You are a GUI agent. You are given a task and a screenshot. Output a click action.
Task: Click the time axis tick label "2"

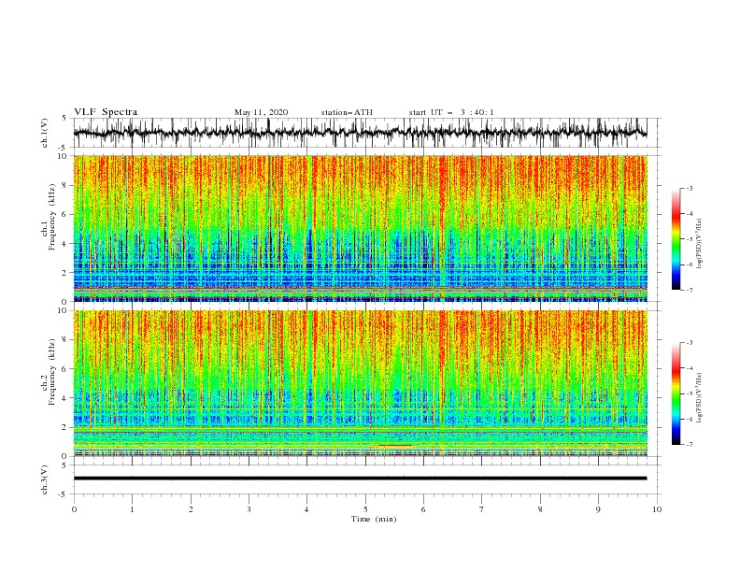coord(191,509)
